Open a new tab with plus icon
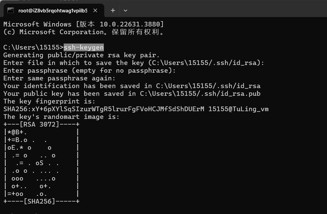This screenshot has height=214, width=327. point(113,10)
